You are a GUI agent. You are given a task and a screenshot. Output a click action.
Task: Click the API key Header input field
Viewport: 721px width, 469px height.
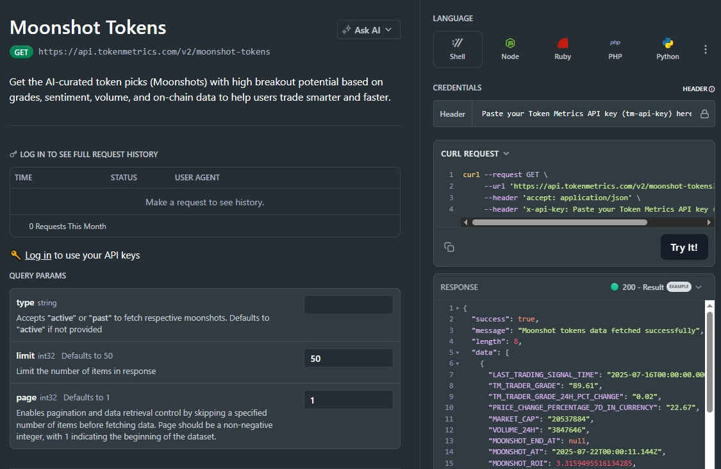point(586,114)
